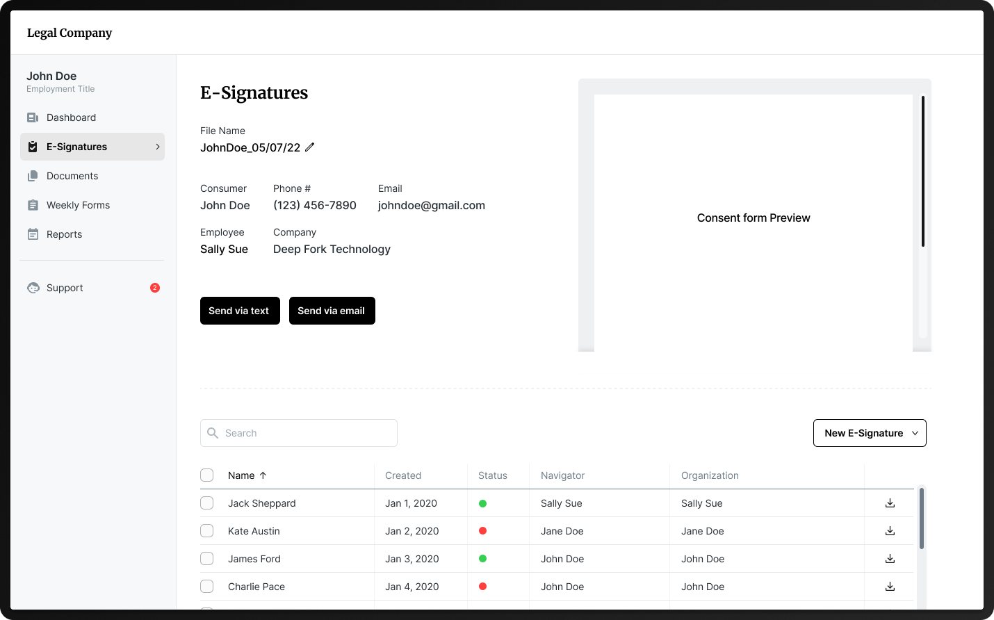994x620 pixels.
Task: Open Weekly Forms from sidebar
Action: (x=92, y=205)
